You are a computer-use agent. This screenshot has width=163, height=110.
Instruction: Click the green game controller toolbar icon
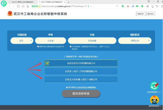point(137,6)
